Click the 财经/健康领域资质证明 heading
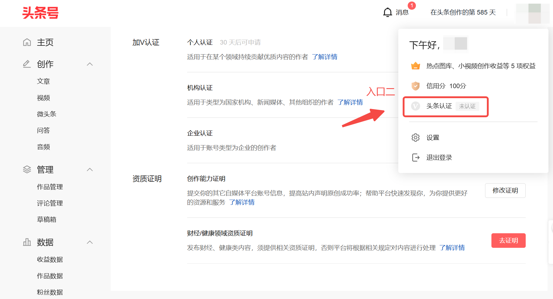The width and height of the screenshot is (553, 299). [220, 233]
